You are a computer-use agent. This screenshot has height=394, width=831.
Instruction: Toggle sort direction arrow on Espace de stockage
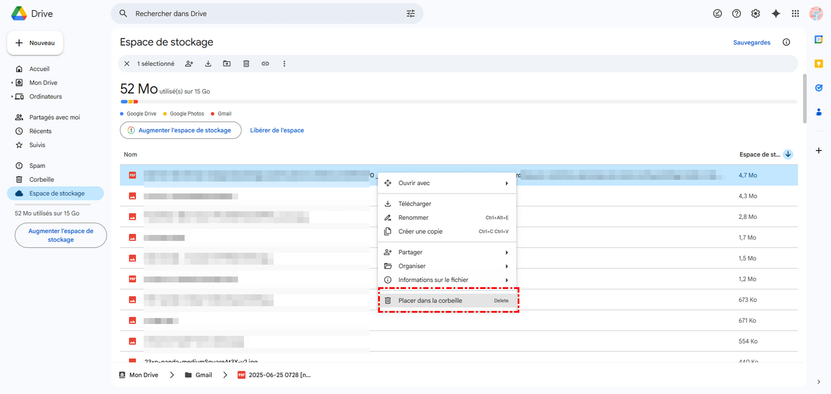(x=788, y=154)
